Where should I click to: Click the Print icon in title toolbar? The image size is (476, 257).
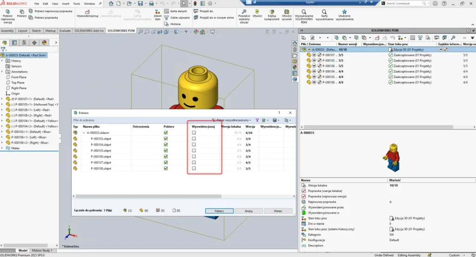151,4
